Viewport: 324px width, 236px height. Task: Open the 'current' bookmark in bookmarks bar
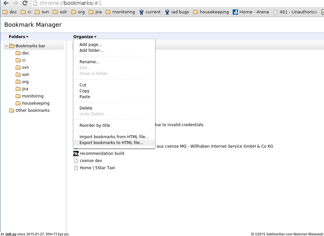[150, 12]
